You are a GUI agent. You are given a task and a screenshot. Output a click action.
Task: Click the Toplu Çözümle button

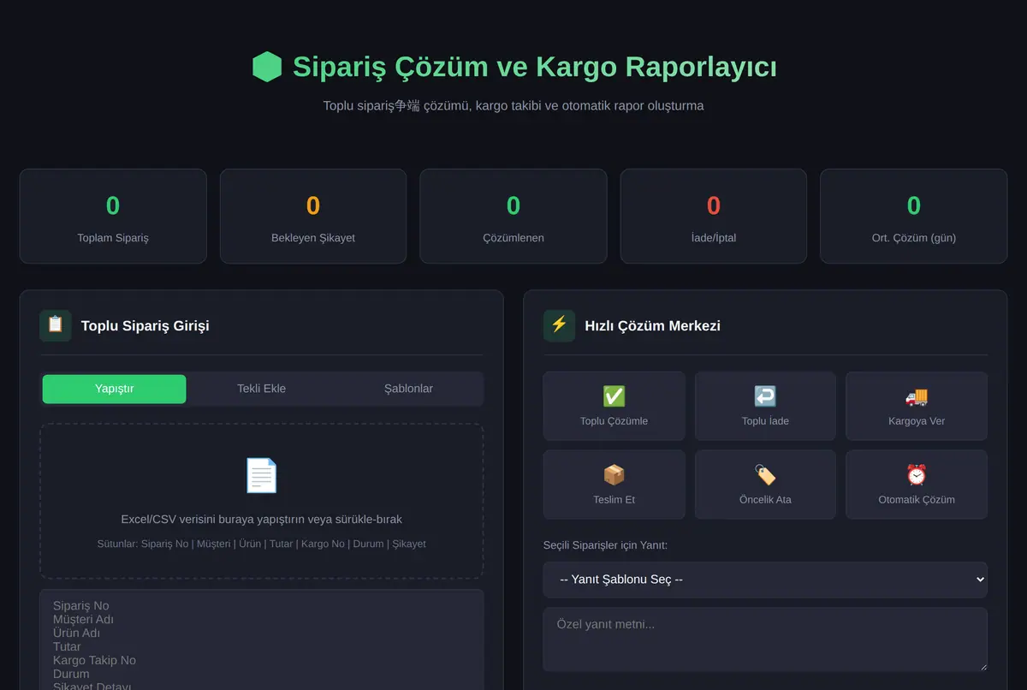click(614, 406)
